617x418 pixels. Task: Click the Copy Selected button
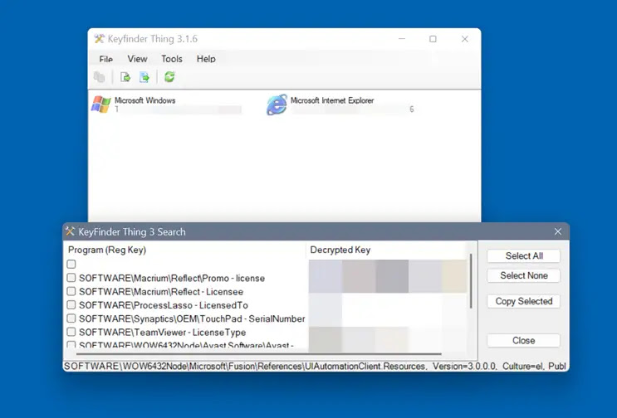[x=524, y=301]
